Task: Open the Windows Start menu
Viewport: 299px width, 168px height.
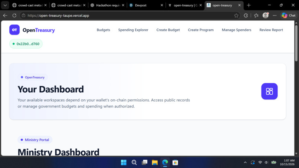Action: point(124,162)
